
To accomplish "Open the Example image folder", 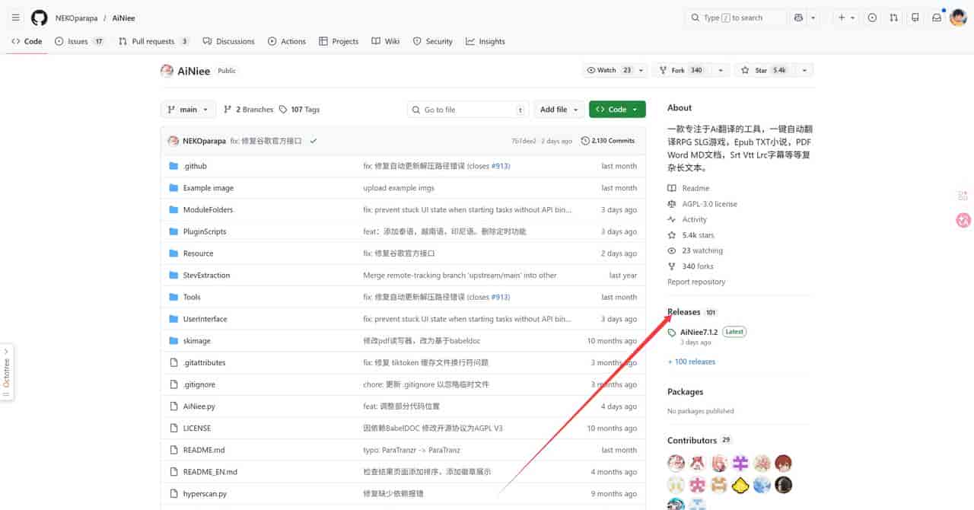I will pyautogui.click(x=208, y=188).
